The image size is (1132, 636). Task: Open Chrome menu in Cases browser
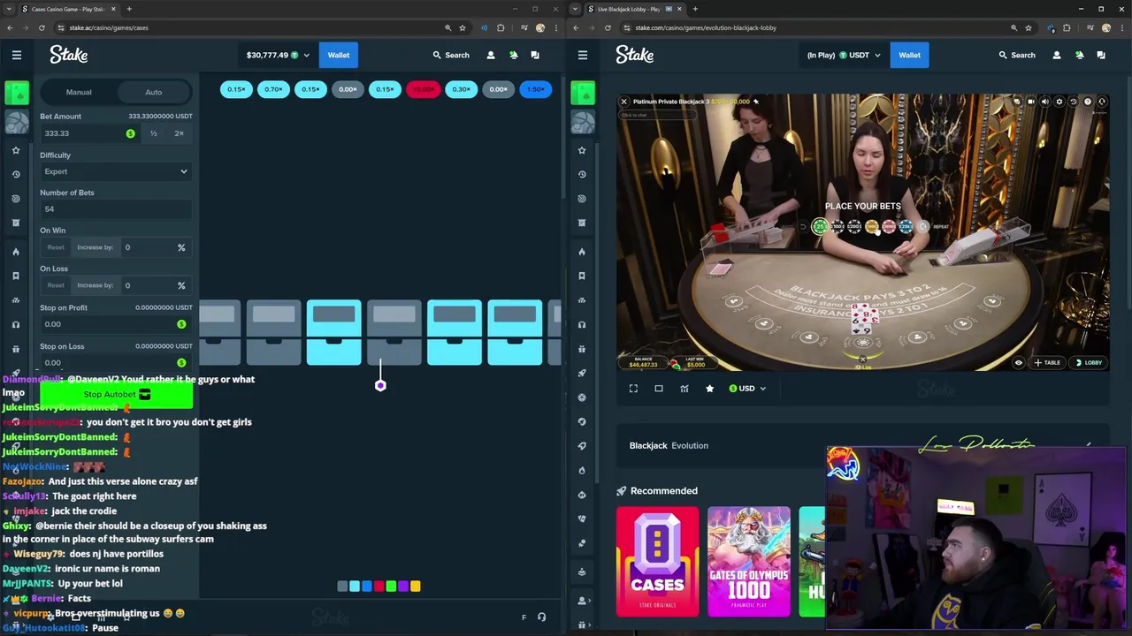click(556, 27)
